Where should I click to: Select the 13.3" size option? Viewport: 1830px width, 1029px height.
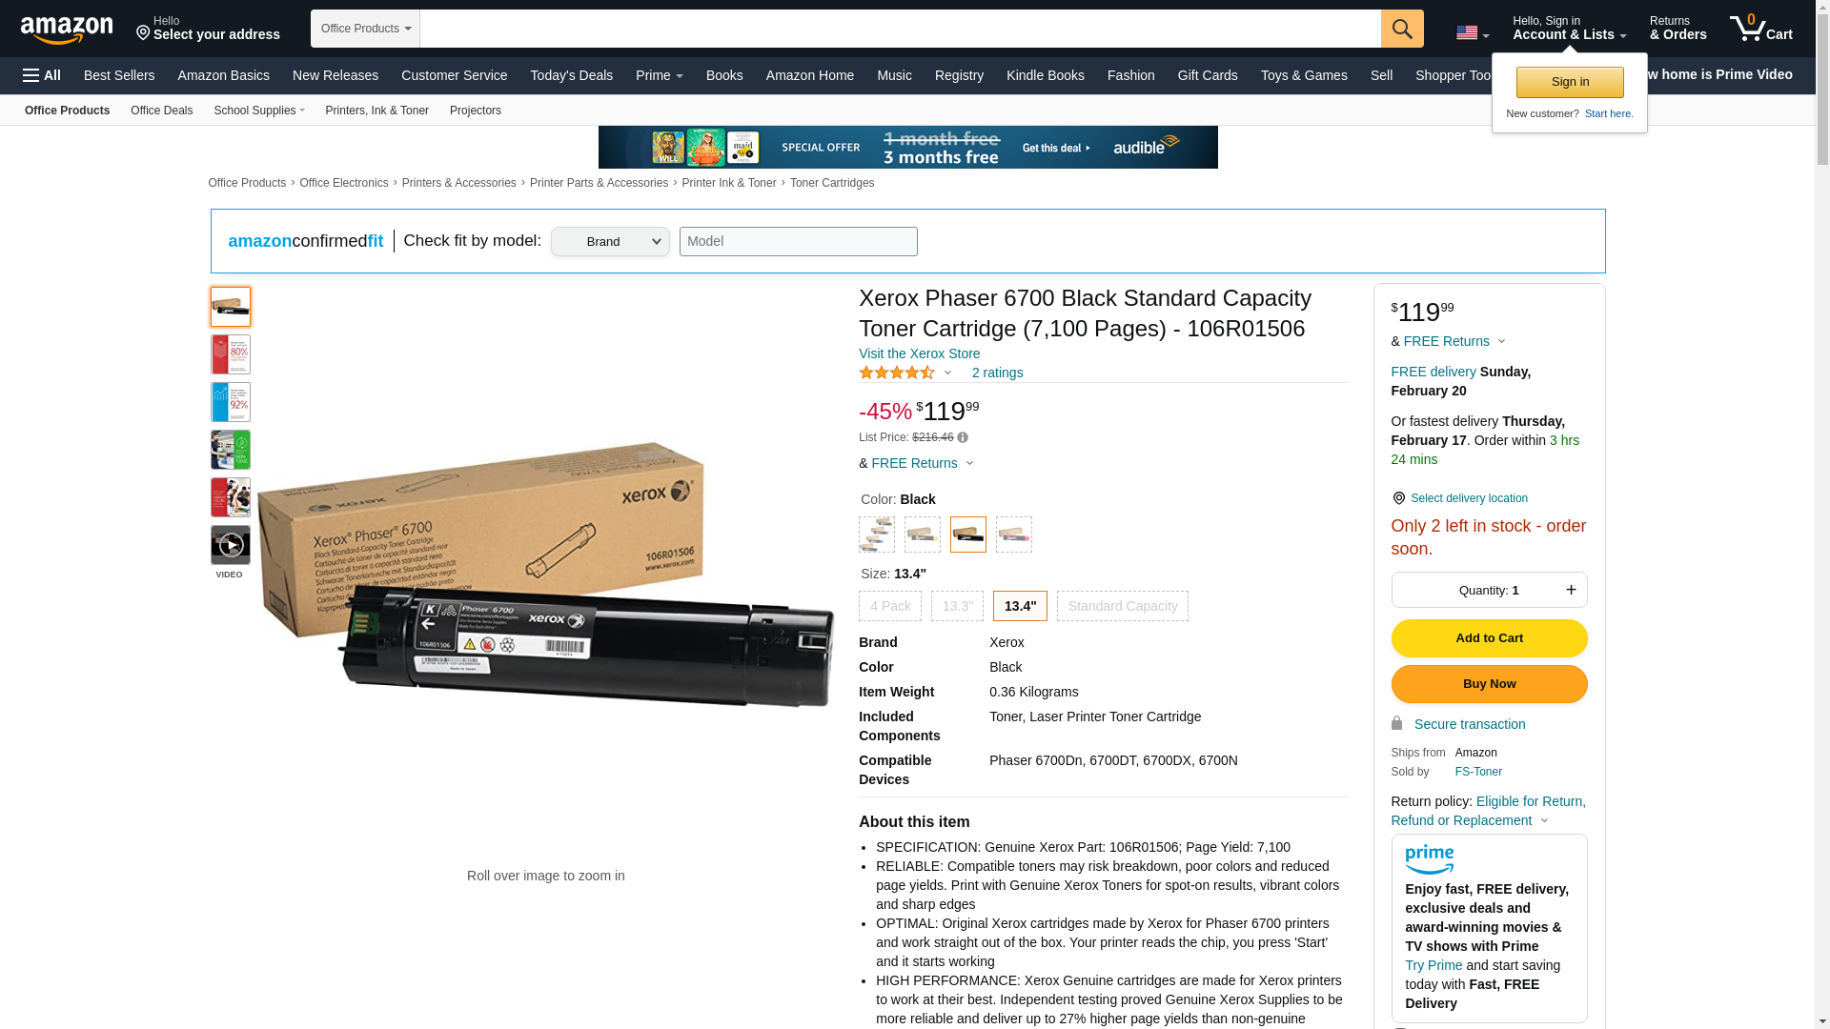pyautogui.click(x=957, y=606)
